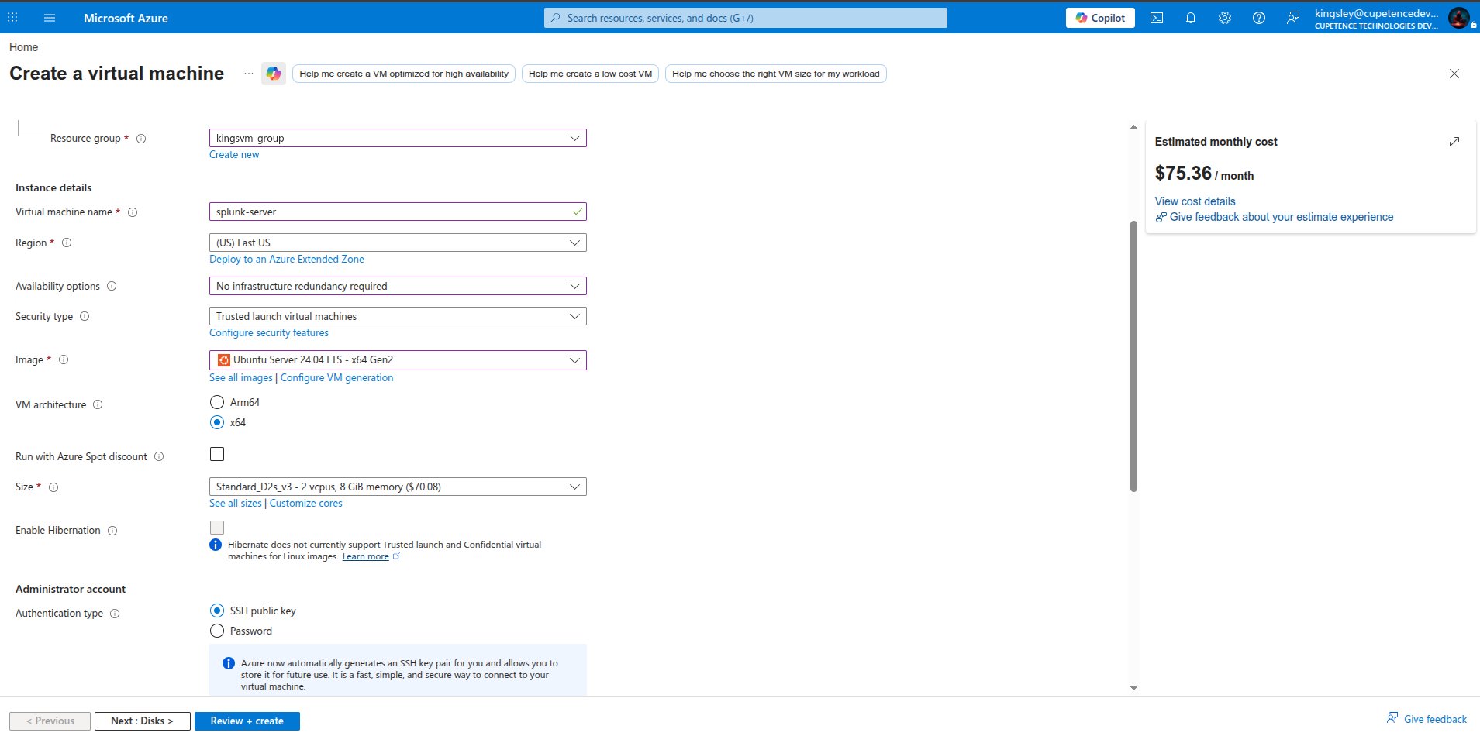
Task: Click Give feedback link at bottom right
Action: tap(1435, 719)
